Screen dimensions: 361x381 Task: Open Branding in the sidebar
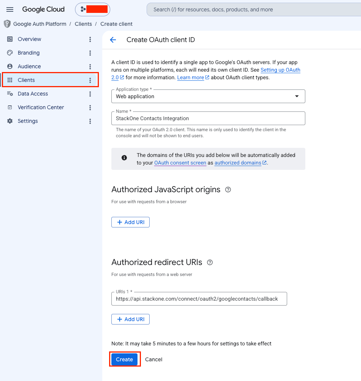point(29,53)
